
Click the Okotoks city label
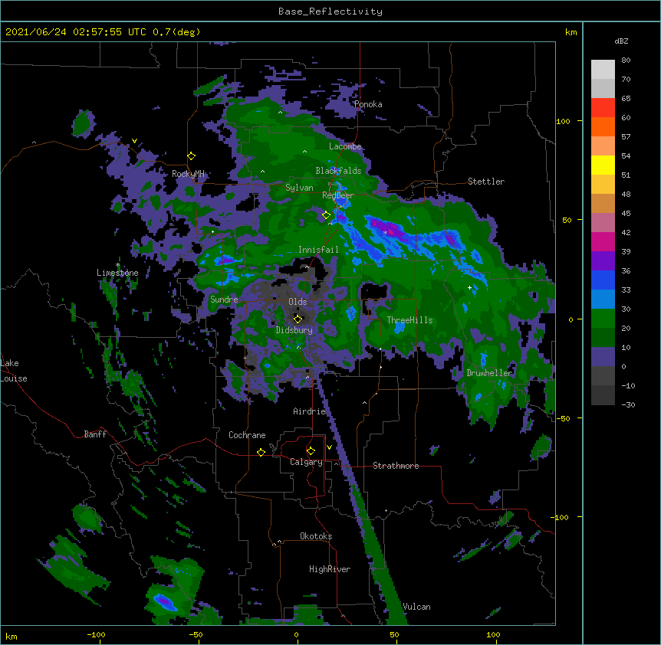316,536
